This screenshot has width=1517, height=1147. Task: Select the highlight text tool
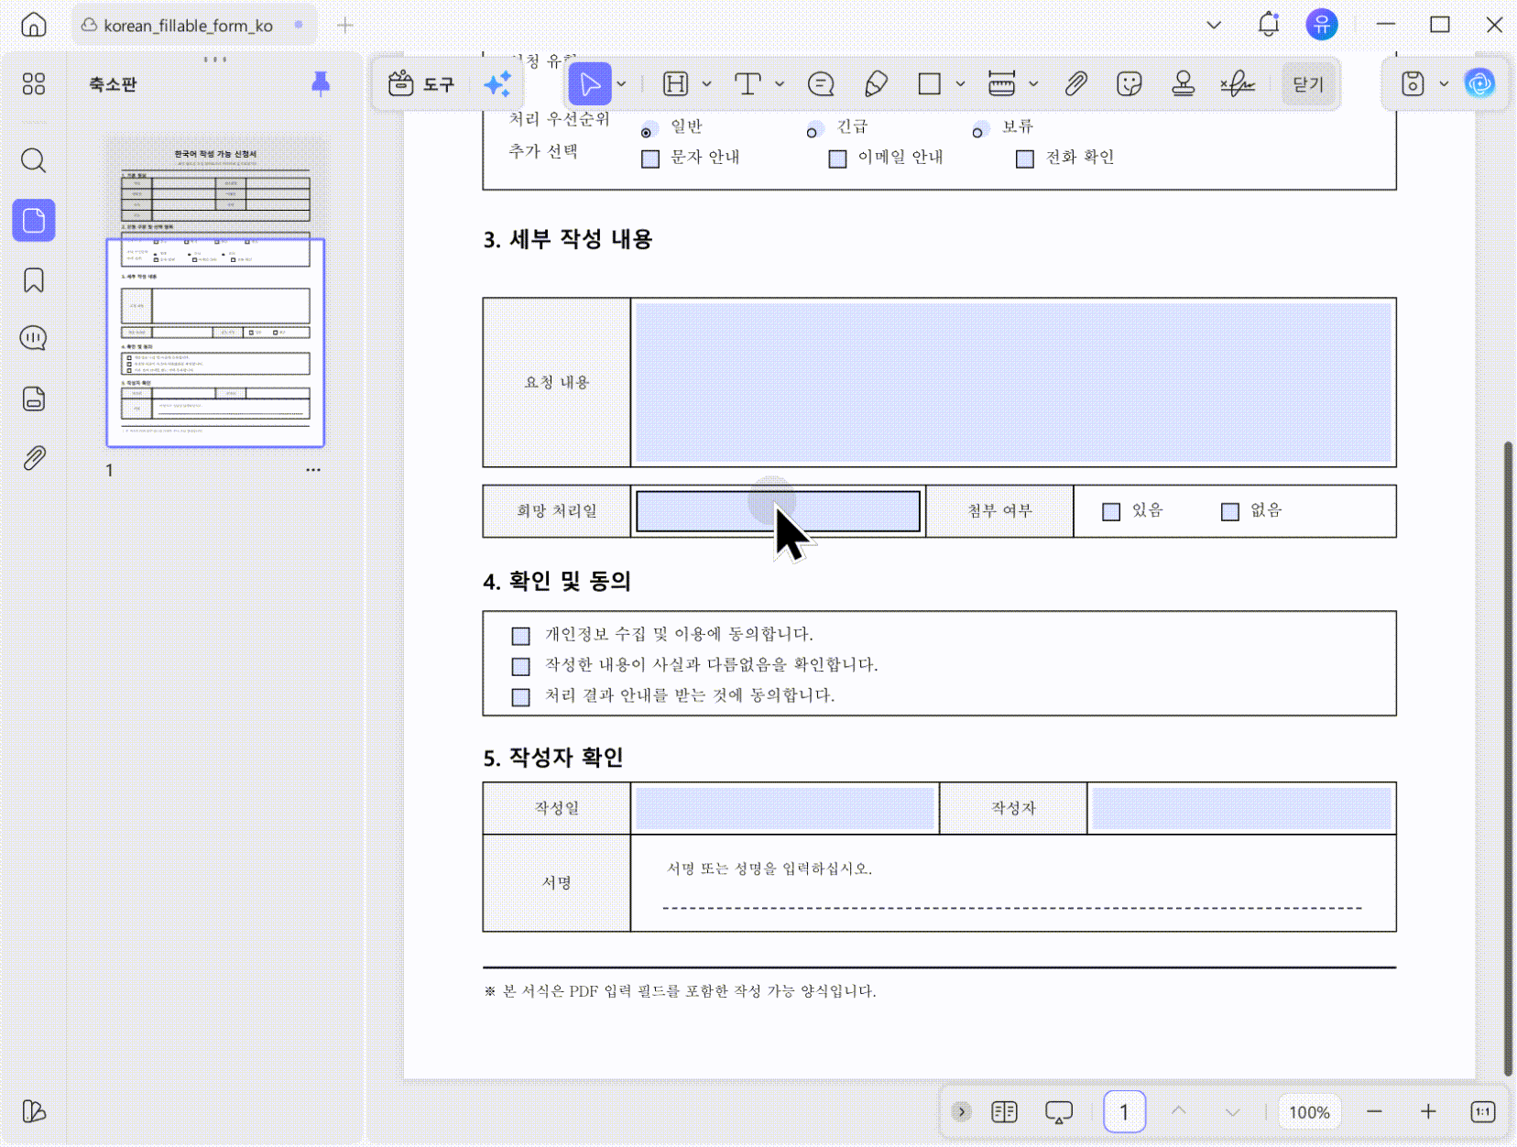coord(675,84)
